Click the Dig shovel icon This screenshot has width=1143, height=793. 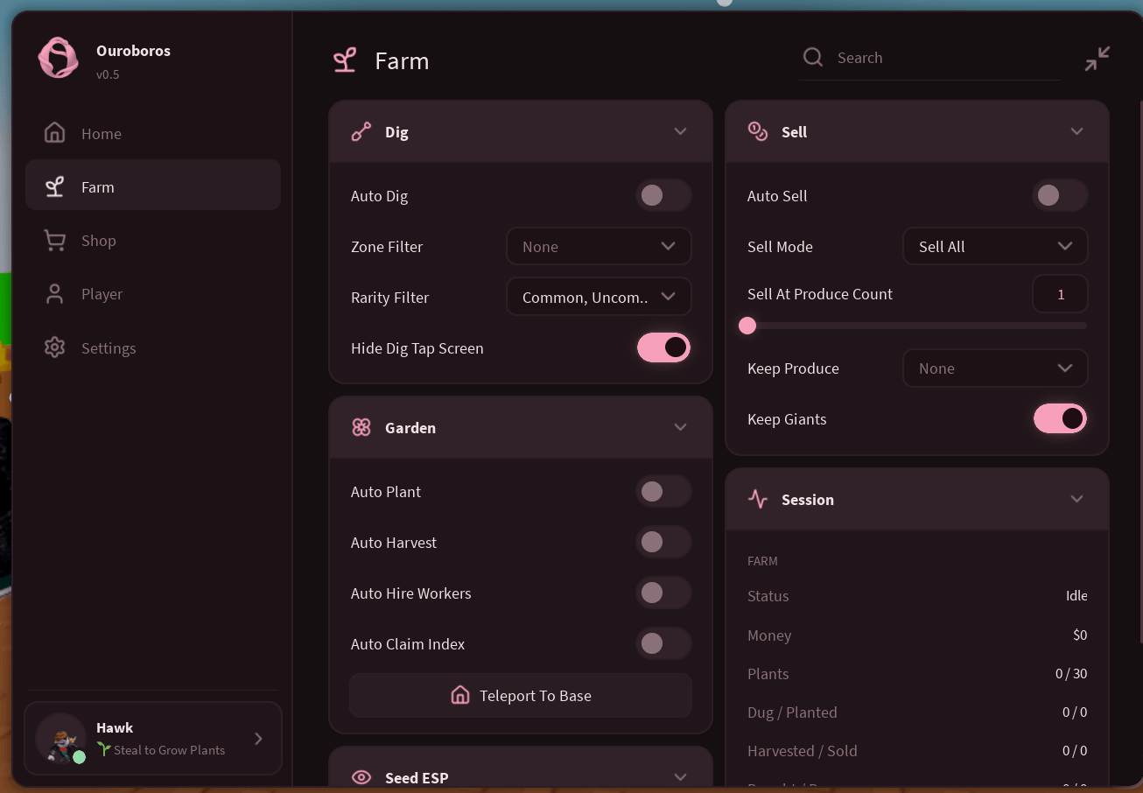[361, 132]
